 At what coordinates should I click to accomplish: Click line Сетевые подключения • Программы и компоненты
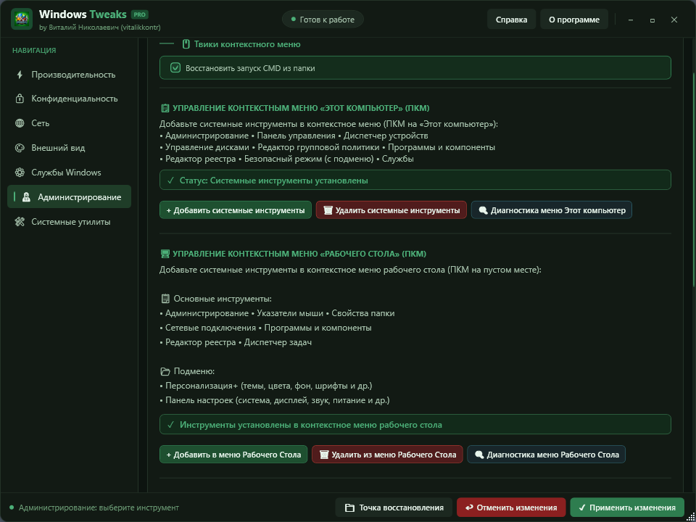coord(265,328)
